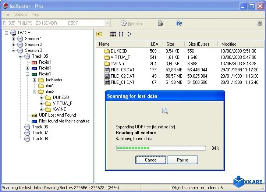Sort by Size (Bytes) column header
The image size is (266, 192).
click(201, 44)
